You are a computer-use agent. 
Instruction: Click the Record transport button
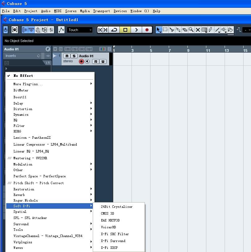click(147, 30)
